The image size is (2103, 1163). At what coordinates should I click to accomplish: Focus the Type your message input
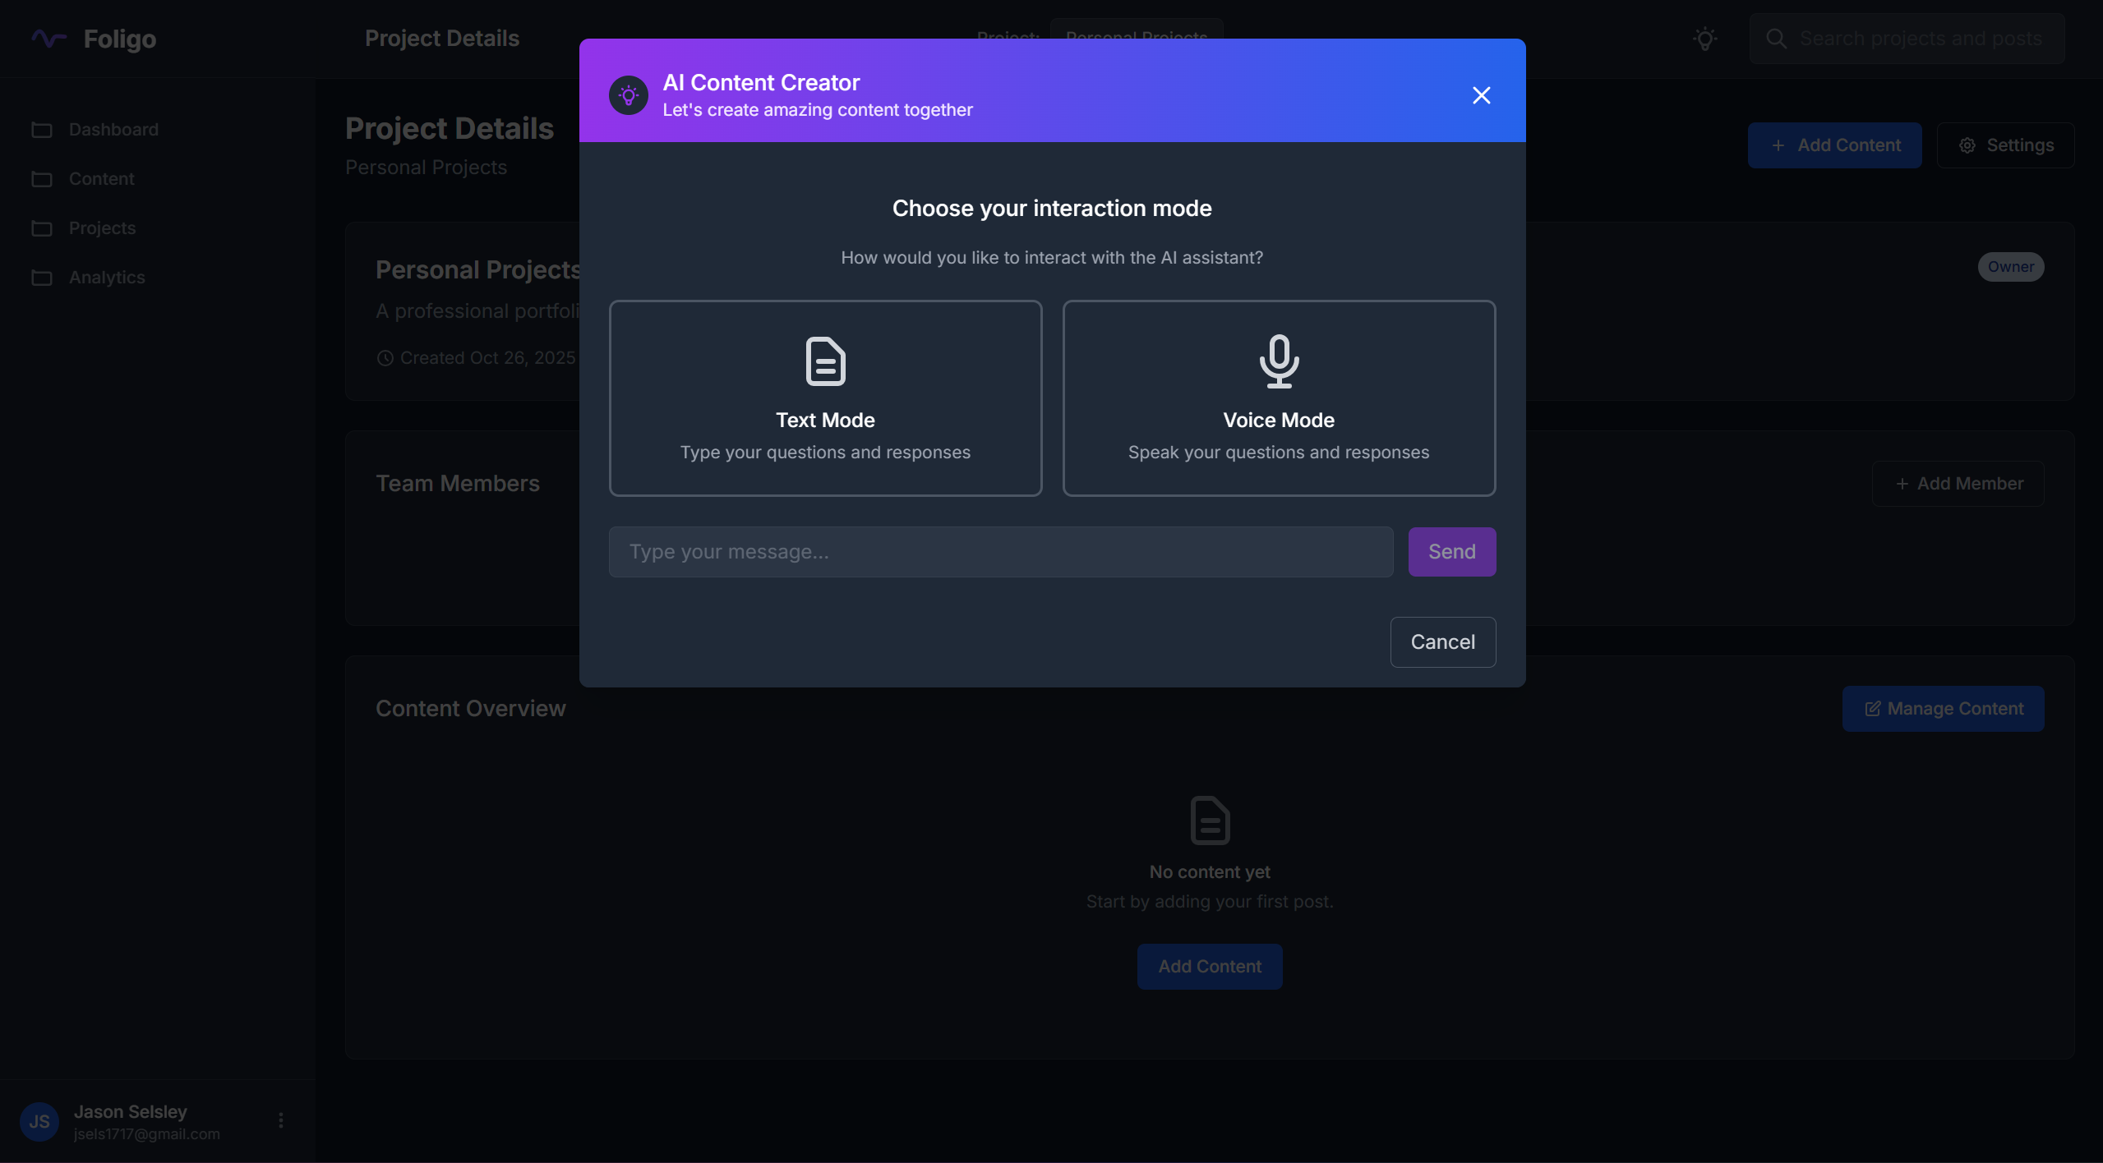(1000, 552)
